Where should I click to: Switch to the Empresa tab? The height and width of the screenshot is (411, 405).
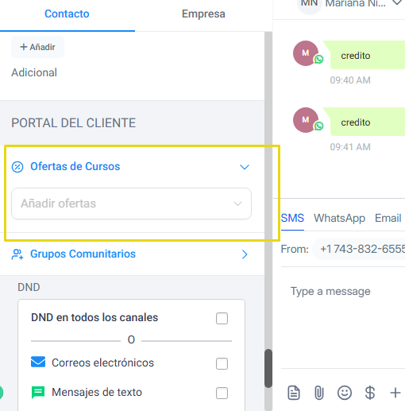203,14
